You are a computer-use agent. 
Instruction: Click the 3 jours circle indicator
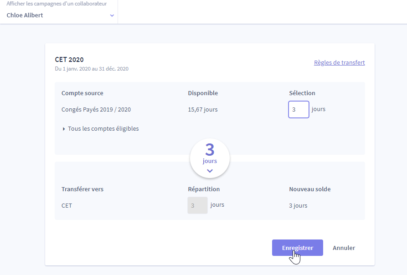(210, 158)
